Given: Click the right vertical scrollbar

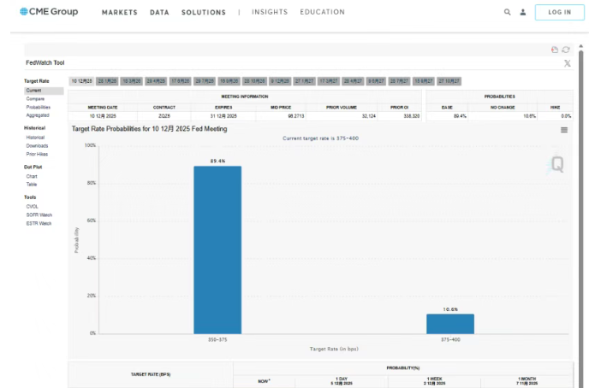Looking at the screenshot, I should tap(581, 214).
